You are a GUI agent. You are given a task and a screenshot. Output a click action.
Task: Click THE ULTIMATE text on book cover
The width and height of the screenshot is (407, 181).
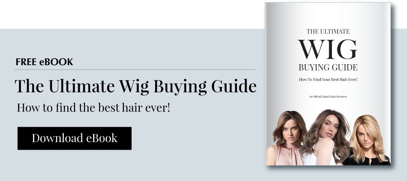pos(328,31)
